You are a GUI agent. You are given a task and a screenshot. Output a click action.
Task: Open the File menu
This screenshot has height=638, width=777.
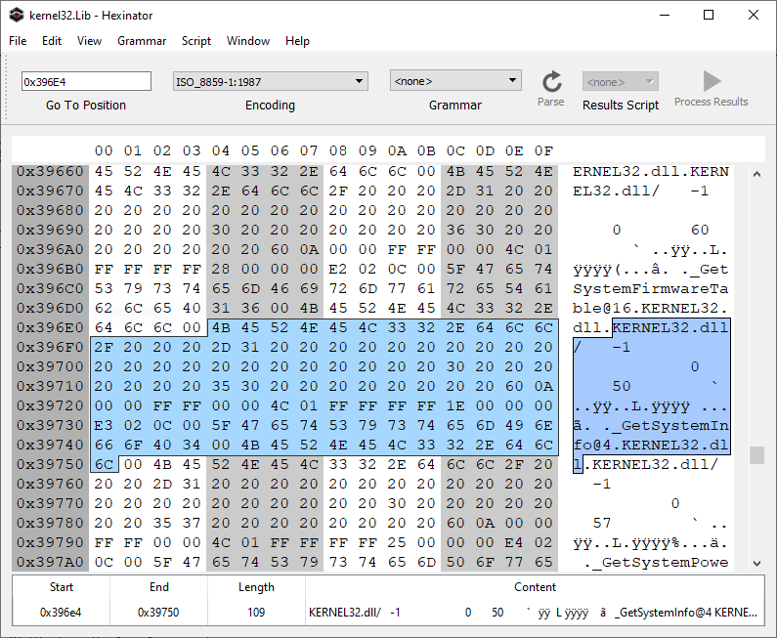click(18, 41)
